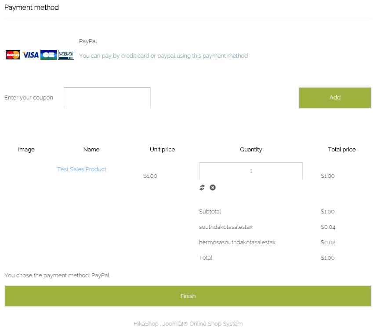Image resolution: width=388 pixels, height=327 pixels.
Task: Click the quantity input field
Action: pyautogui.click(x=251, y=171)
